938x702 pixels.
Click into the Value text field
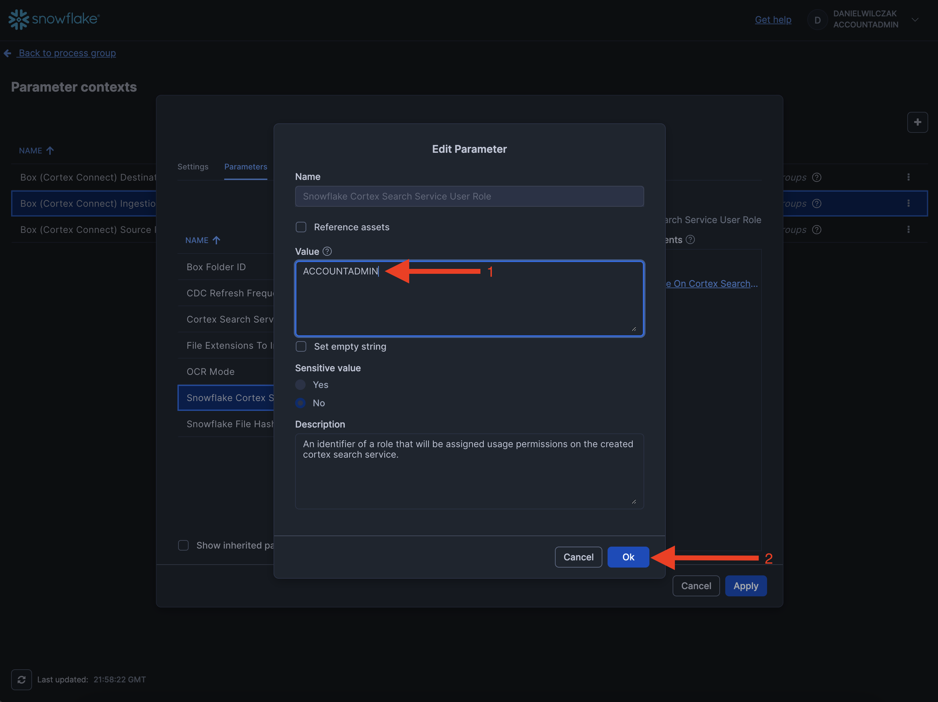click(x=469, y=301)
